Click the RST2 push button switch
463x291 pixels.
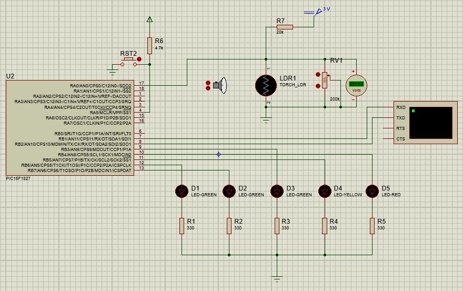point(128,62)
